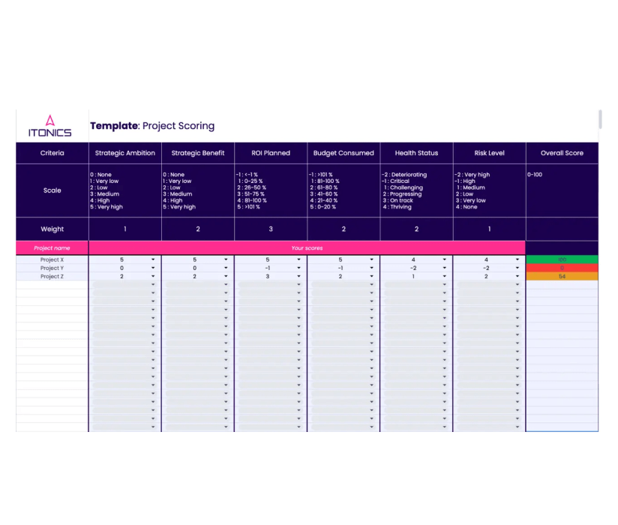Select Project X's green Overall Score cell

562,259
